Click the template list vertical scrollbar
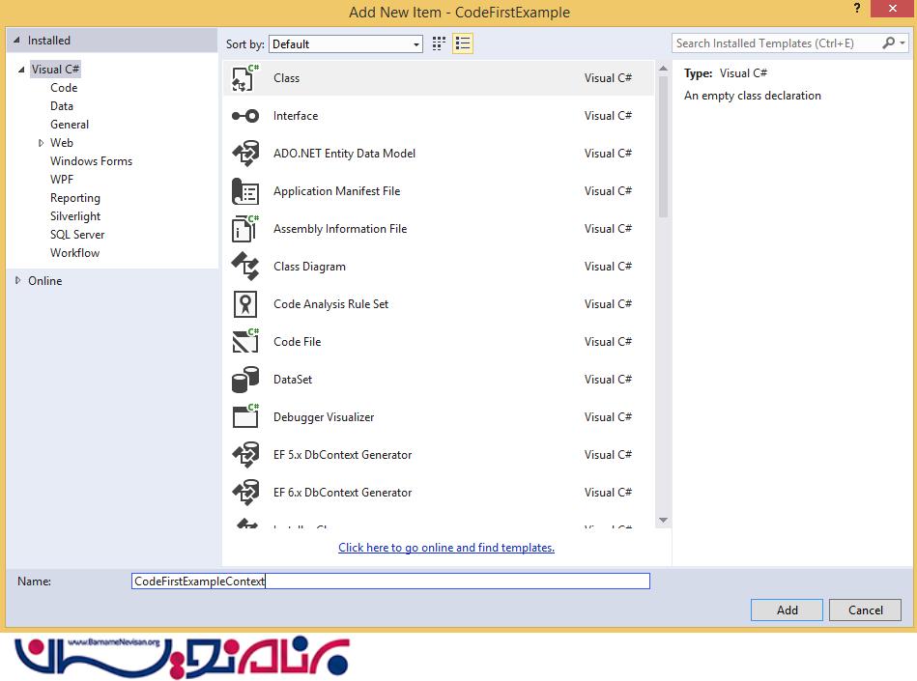 [663, 145]
